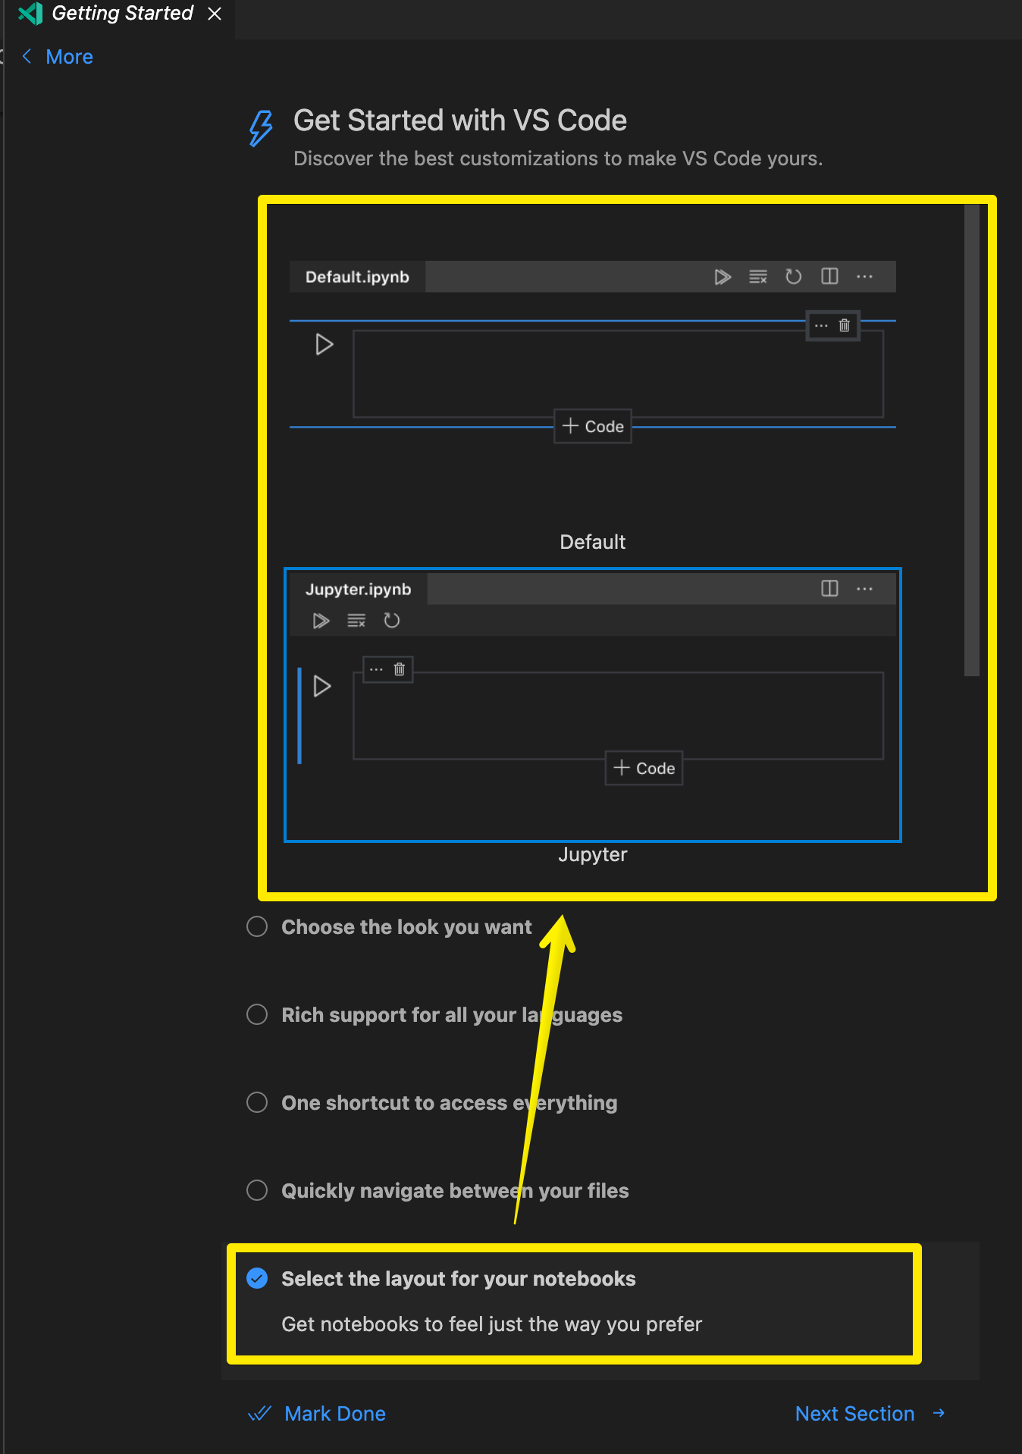1022x1454 pixels.
Task: Toggle 'Quickly navigate between your files' step circle
Action: tap(257, 1190)
